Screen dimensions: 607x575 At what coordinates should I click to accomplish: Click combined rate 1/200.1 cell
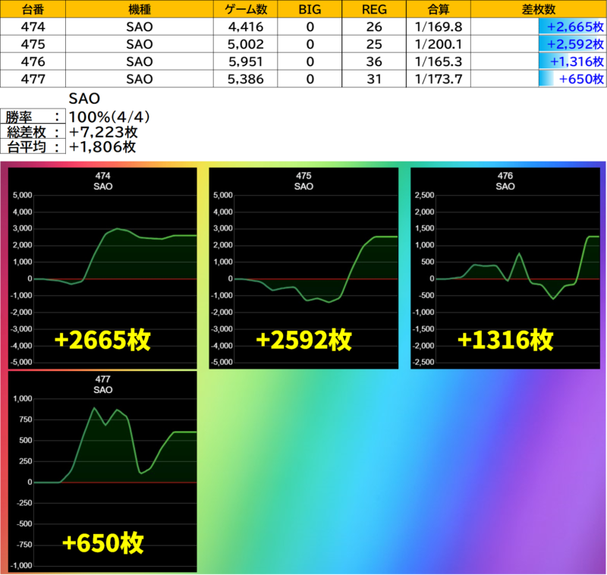coord(439,44)
